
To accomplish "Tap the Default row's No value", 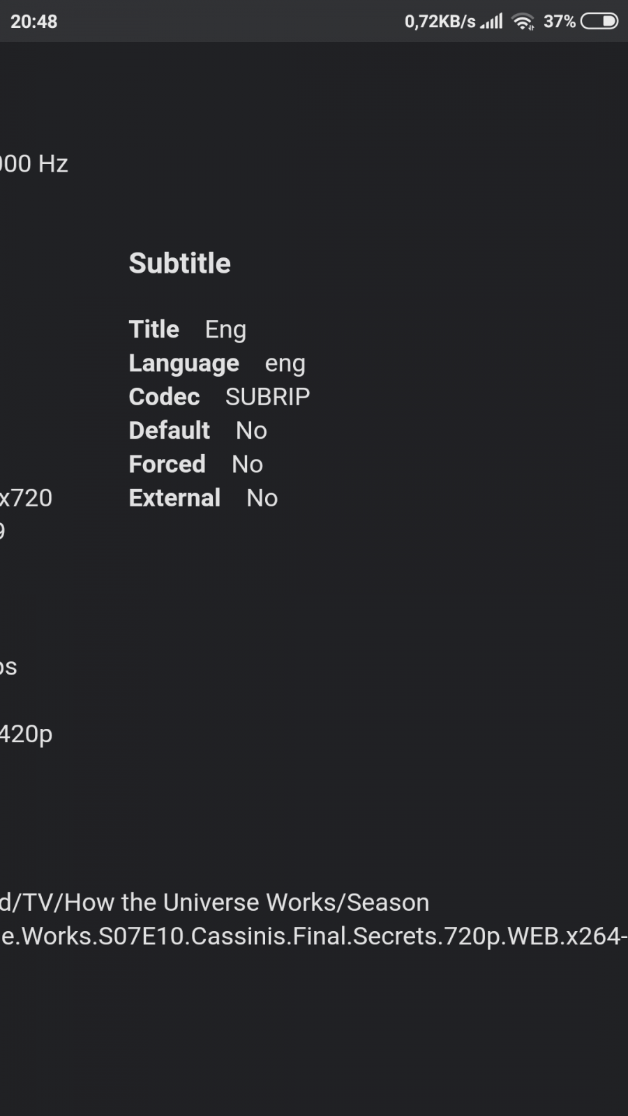I will 251,430.
